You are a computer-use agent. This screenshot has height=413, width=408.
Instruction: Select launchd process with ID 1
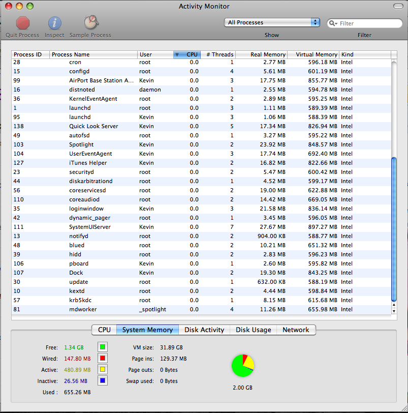pos(202,108)
